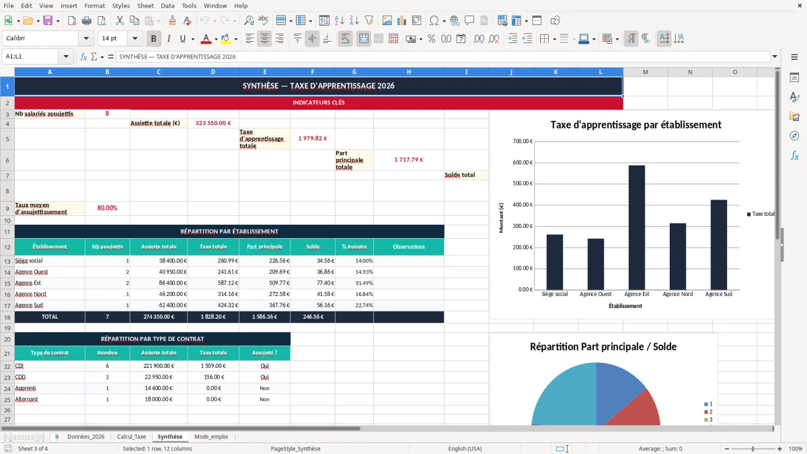Screen dimensions: 807x454
Task: Click the zoom in plus button
Action: [779, 449]
